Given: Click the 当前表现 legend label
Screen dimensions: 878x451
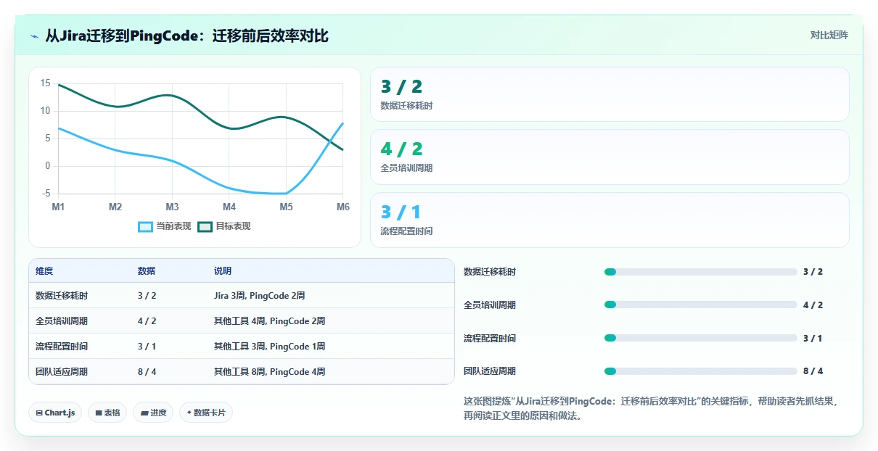Looking at the screenshot, I should click(173, 226).
